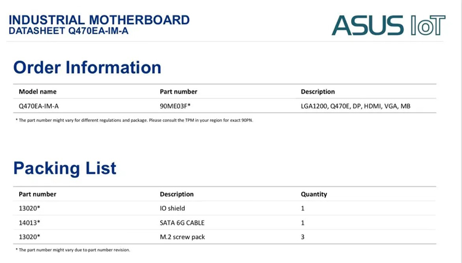The width and height of the screenshot is (462, 263).
Task: Click the Description header in Order table
Action: point(318,92)
